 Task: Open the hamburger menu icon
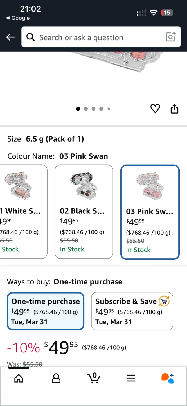pyautogui.click(x=131, y=378)
